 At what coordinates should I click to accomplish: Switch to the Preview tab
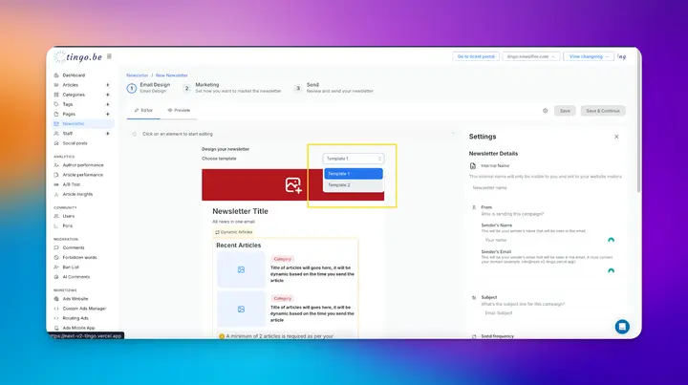(x=179, y=111)
